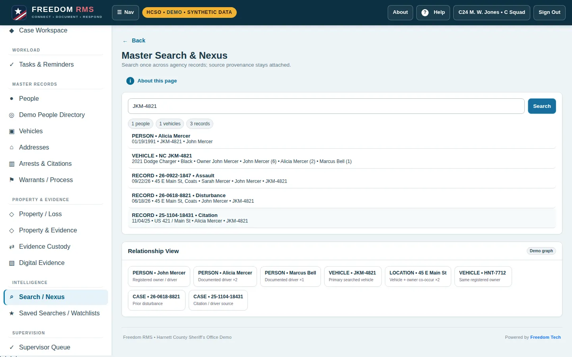Click the star icon beside Saved Searches / Watchlists
The width and height of the screenshot is (572, 357).
coord(12,313)
